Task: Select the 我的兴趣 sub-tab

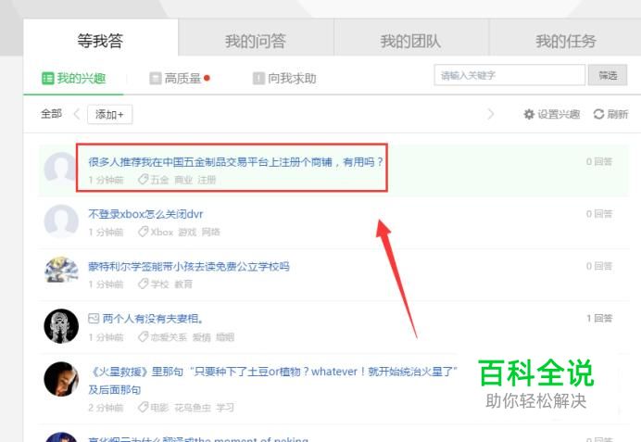Action: click(74, 78)
